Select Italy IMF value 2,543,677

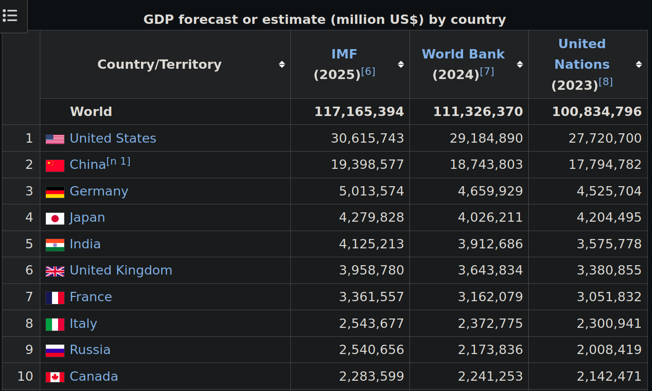click(x=371, y=324)
